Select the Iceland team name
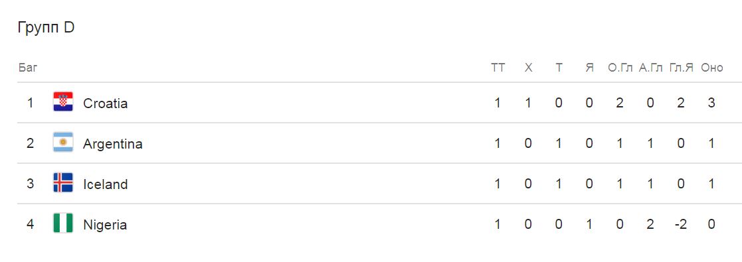Screen dimensions: 742x262 coord(105,184)
